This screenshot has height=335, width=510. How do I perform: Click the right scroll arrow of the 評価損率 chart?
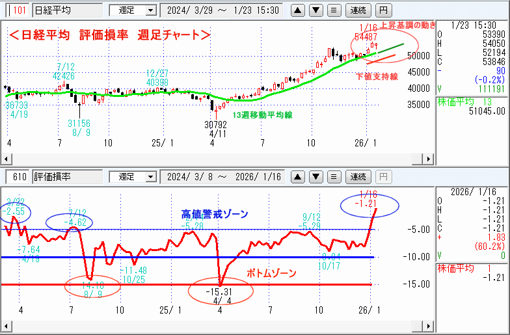pyautogui.click(x=428, y=326)
